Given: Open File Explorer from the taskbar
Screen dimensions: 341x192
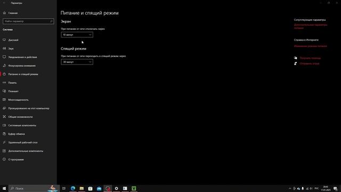Looking at the screenshot, I should click(x=82, y=188).
